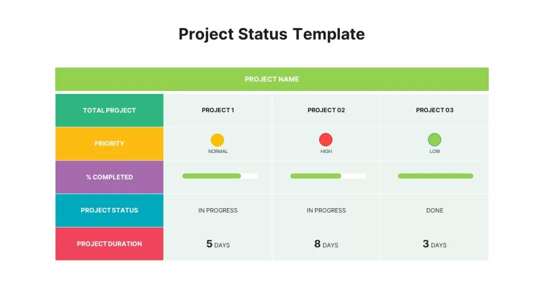Viewport: 544px width, 306px height.
Task: Select the purple % COMPLETED label
Action: point(109,177)
